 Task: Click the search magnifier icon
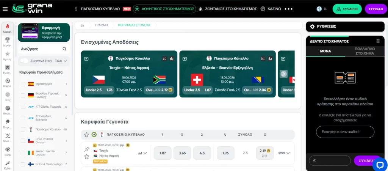click(x=64, y=49)
